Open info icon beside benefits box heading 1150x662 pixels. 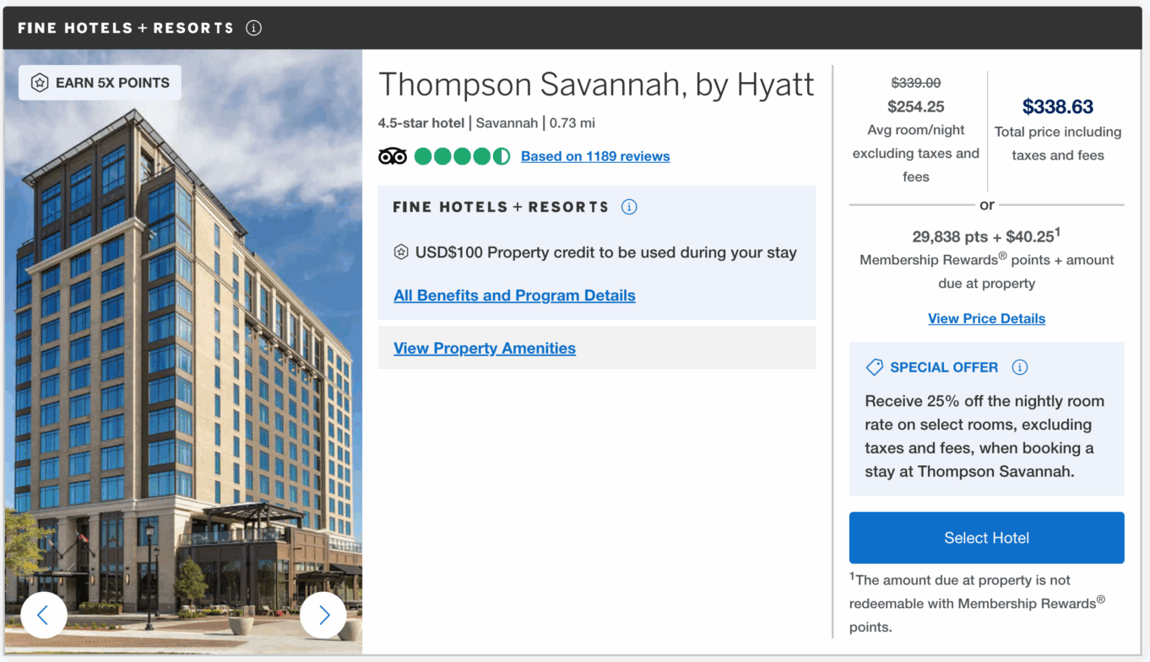[x=629, y=207]
